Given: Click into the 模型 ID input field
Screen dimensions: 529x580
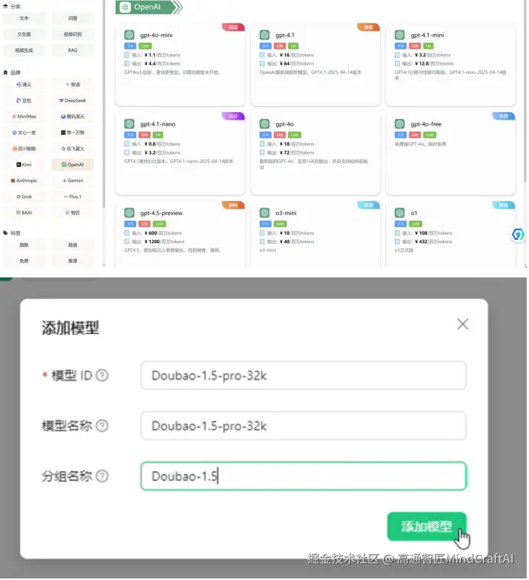Looking at the screenshot, I should click(303, 376).
